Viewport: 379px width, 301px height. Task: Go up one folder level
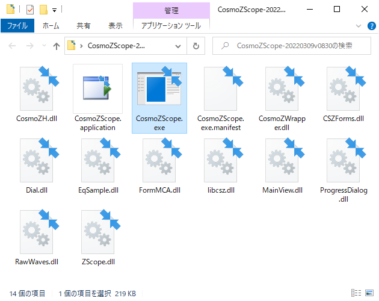point(57,45)
